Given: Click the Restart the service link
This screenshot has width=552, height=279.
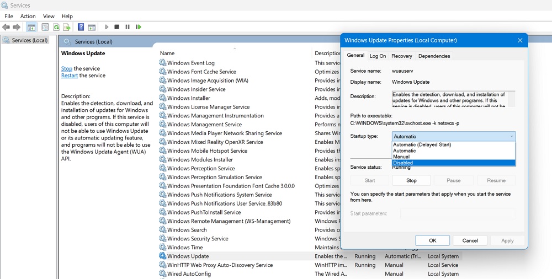Looking at the screenshot, I should (70, 76).
